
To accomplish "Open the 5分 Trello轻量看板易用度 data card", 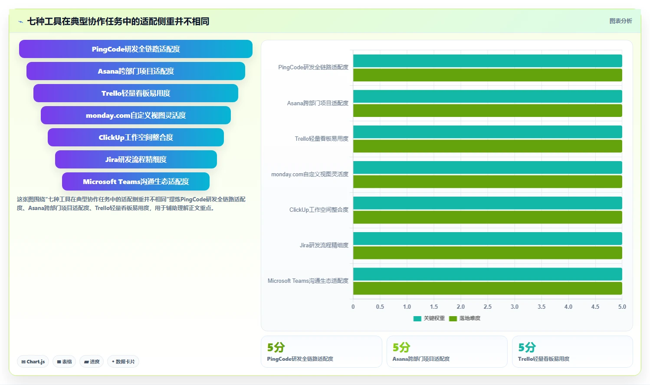I will [x=572, y=352].
